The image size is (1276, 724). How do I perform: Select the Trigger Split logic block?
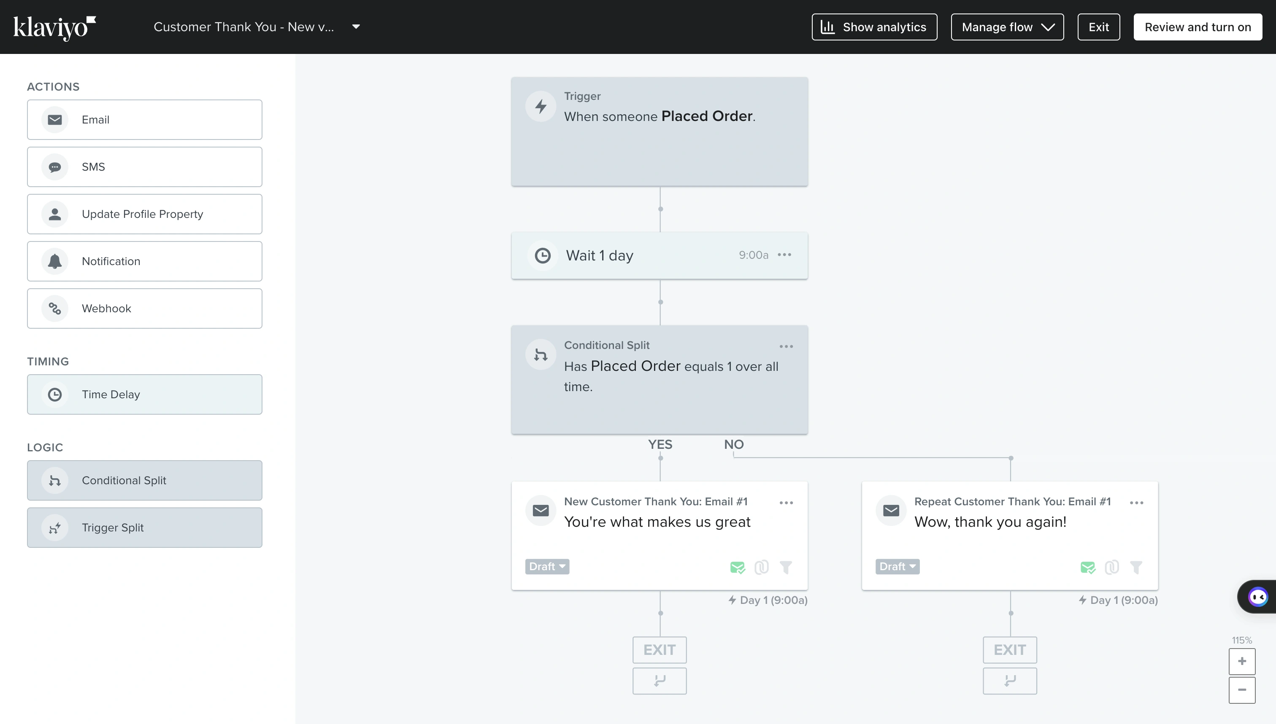click(144, 528)
